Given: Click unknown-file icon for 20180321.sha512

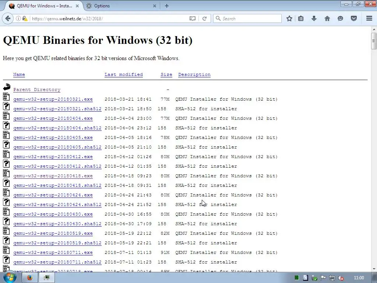Looking at the screenshot, I should pyautogui.click(x=6, y=106).
